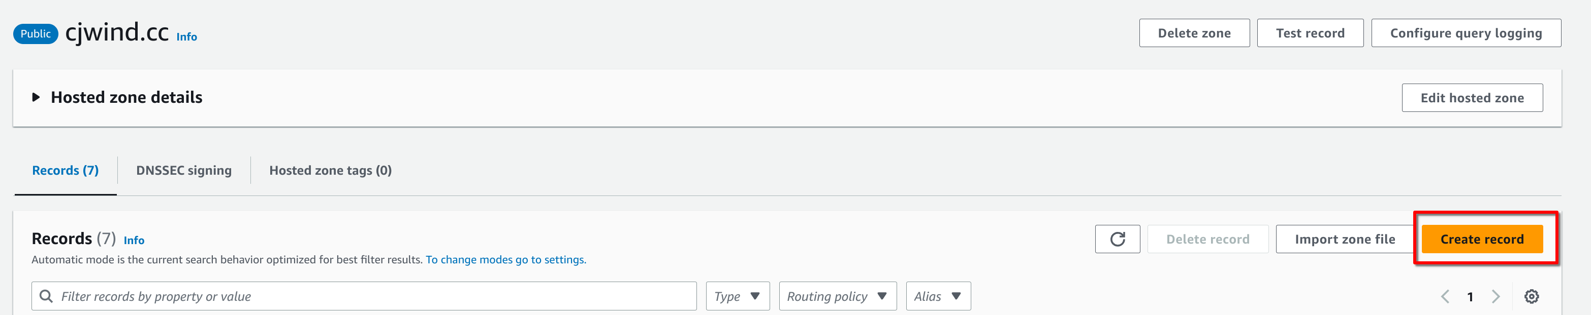Switch to DNSSEC signing tab
This screenshot has height=315, width=1591.
[x=183, y=171]
